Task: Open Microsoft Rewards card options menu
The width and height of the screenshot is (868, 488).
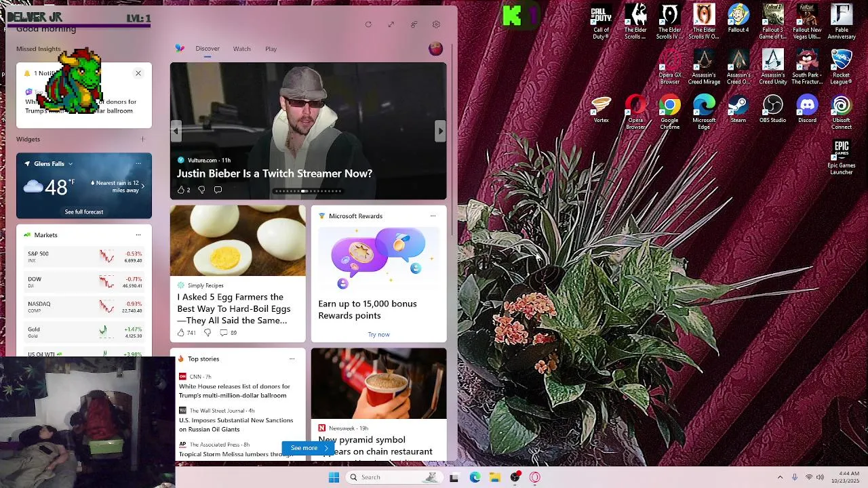Action: click(433, 216)
